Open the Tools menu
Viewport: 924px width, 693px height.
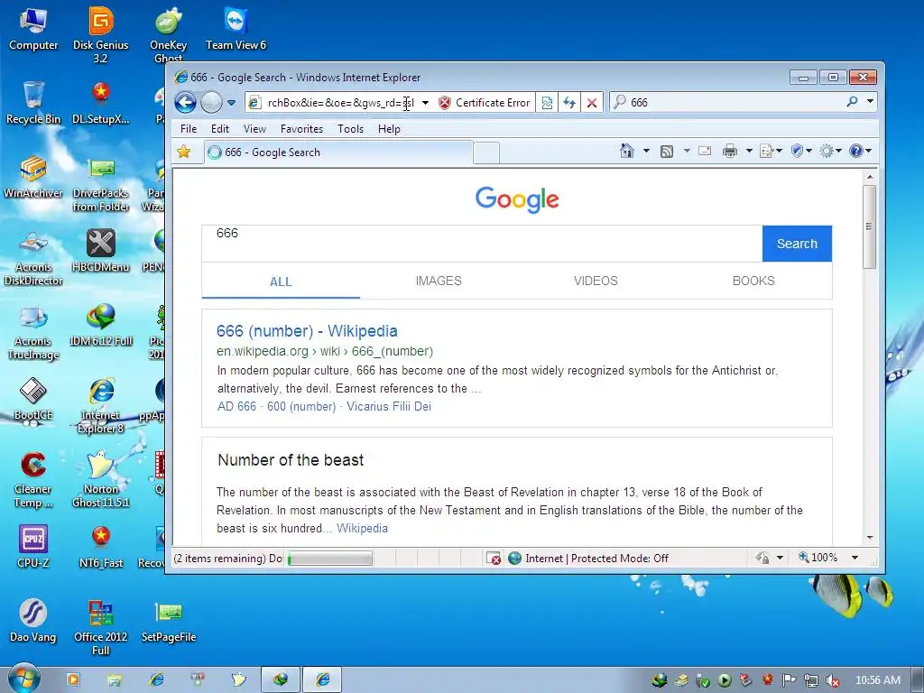[350, 128]
